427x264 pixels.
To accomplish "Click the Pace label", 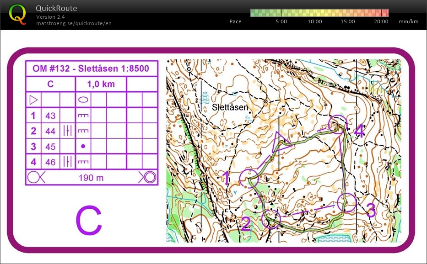I will 235,21.
